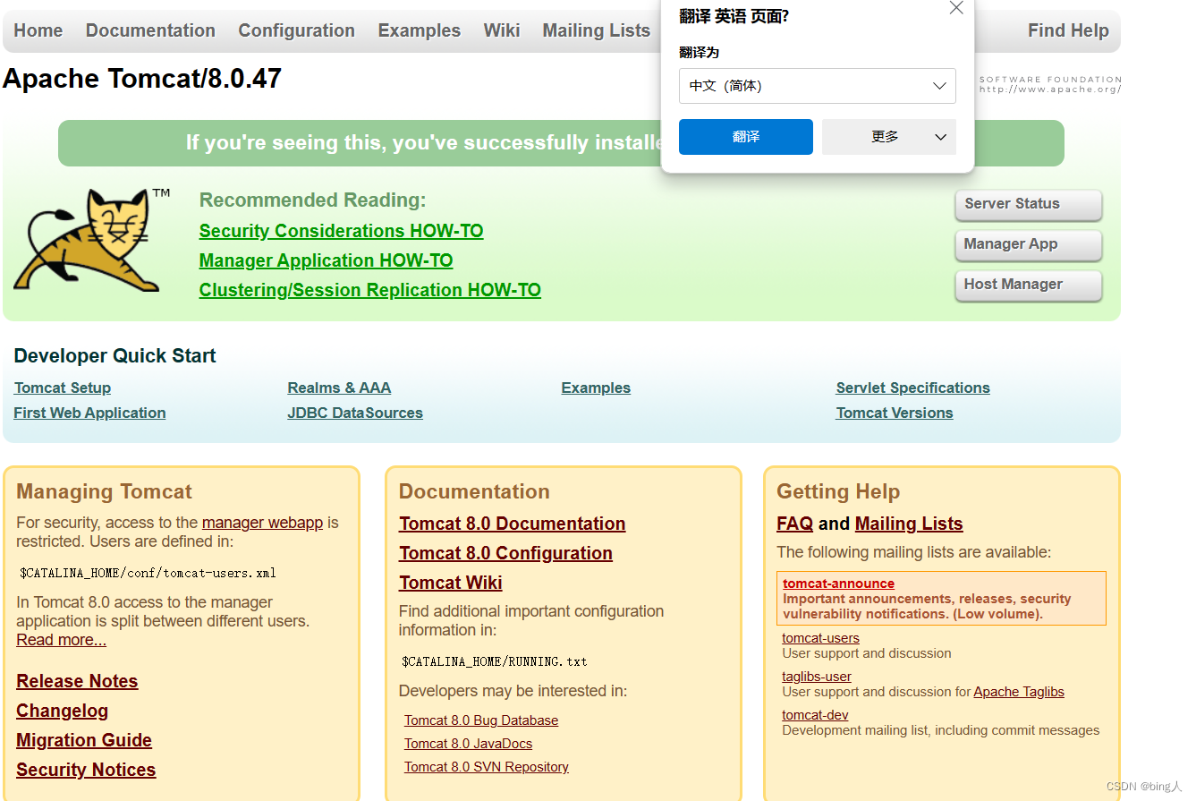This screenshot has width=1196, height=801.
Task: Click the Read more... link
Action: (x=61, y=640)
